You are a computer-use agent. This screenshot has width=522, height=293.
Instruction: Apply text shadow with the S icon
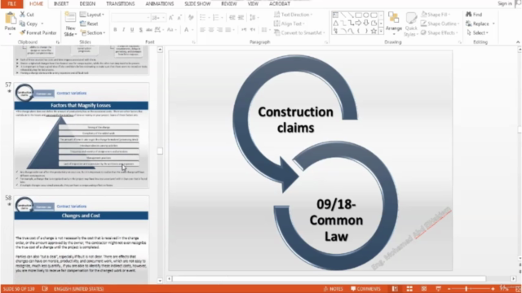pos(141,29)
